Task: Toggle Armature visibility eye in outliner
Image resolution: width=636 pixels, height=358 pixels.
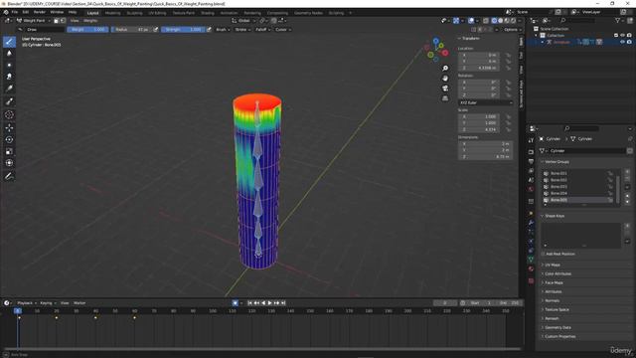Action: 623,42
